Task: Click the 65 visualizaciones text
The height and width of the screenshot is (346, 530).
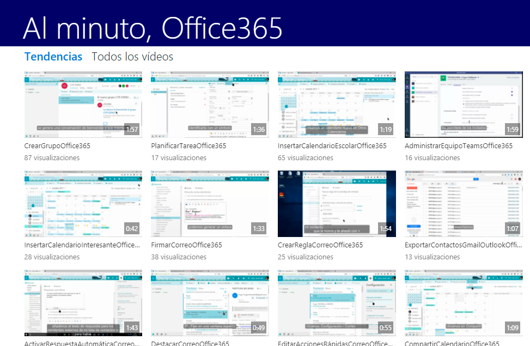Action: coord(306,158)
